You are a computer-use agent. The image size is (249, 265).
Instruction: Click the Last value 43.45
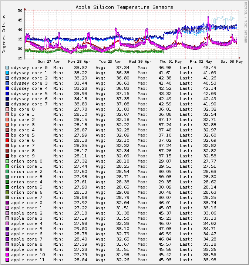pos(210,68)
